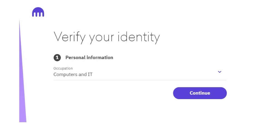253x125 pixels.
Task: Click the step 1 number badge
Action: pos(57,58)
